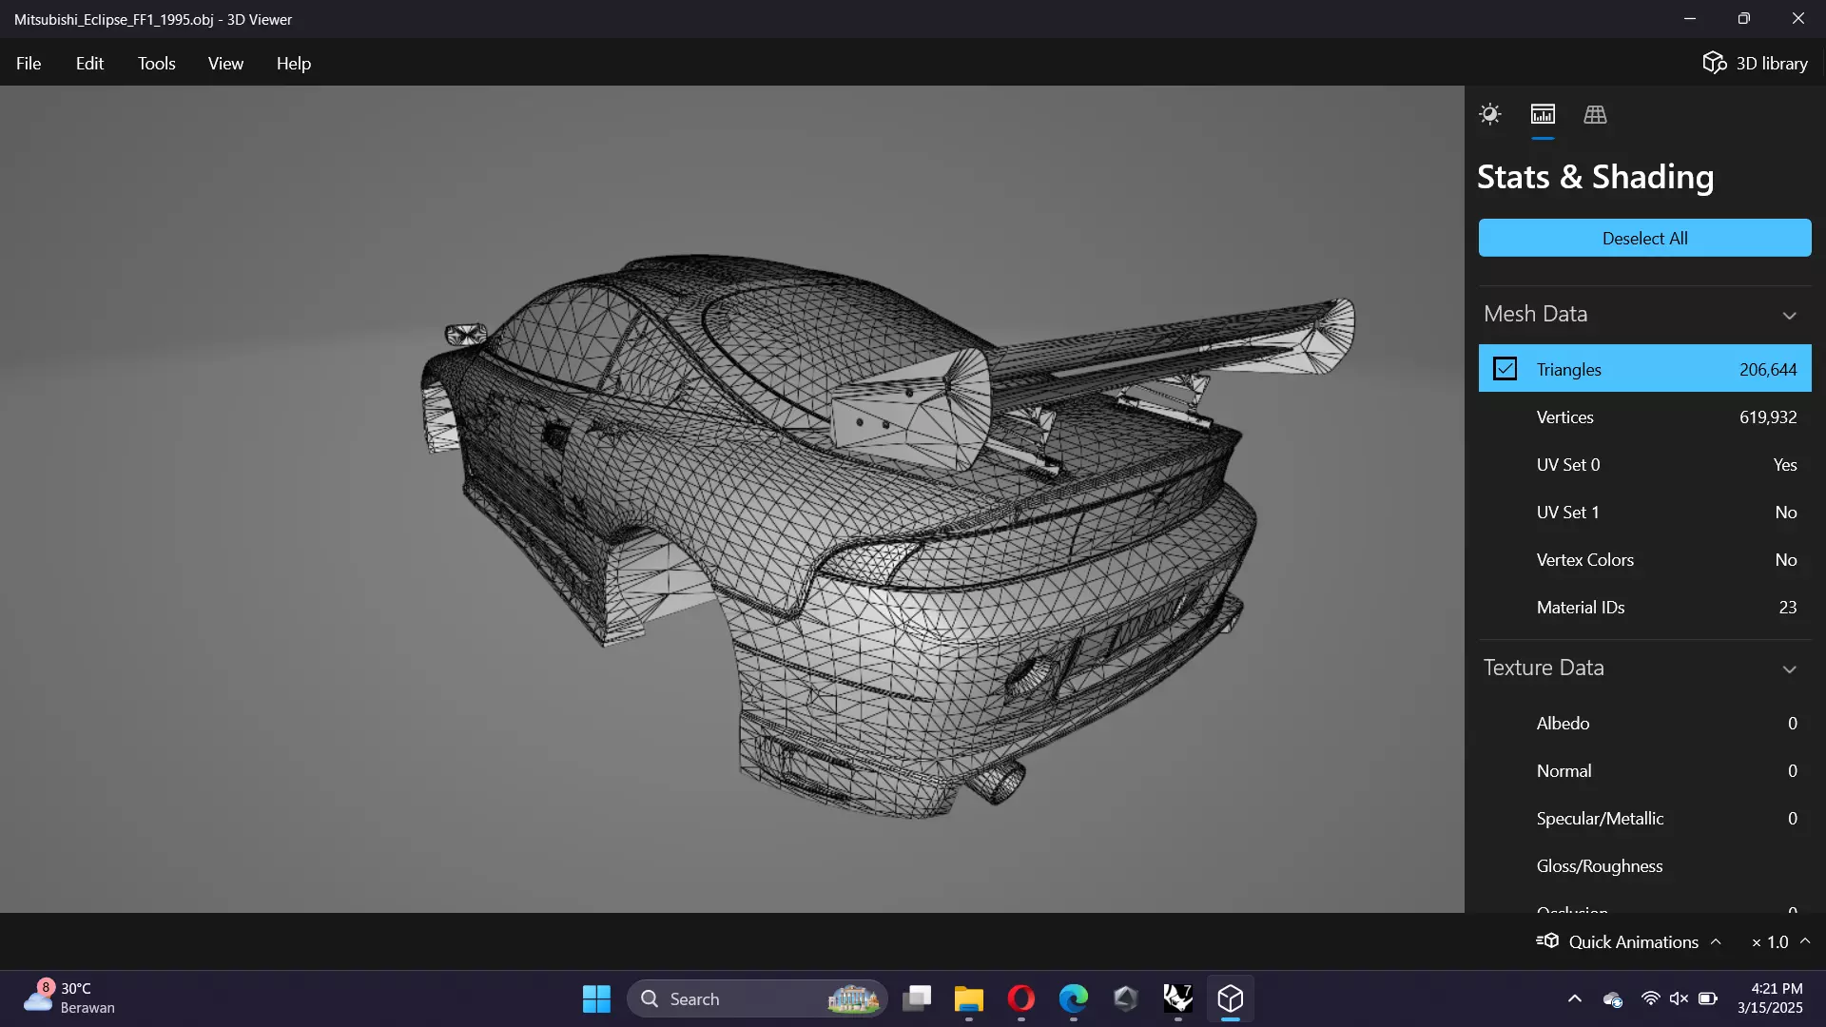Viewport: 1826px width, 1027px height.
Task: Open File Explorer from taskbar
Action: (x=969, y=998)
